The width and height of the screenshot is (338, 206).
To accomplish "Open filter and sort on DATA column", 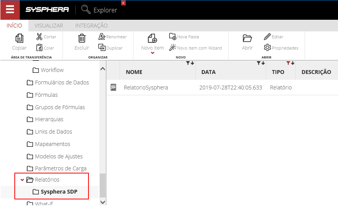I will click(261, 63).
